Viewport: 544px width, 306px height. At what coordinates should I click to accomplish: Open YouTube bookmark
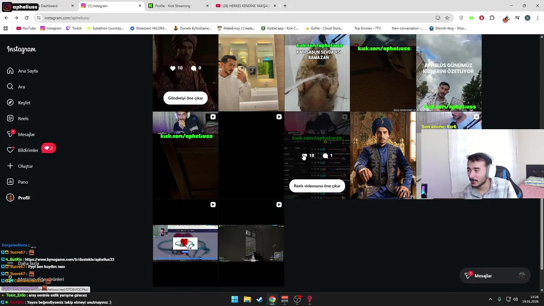pyautogui.click(x=26, y=28)
